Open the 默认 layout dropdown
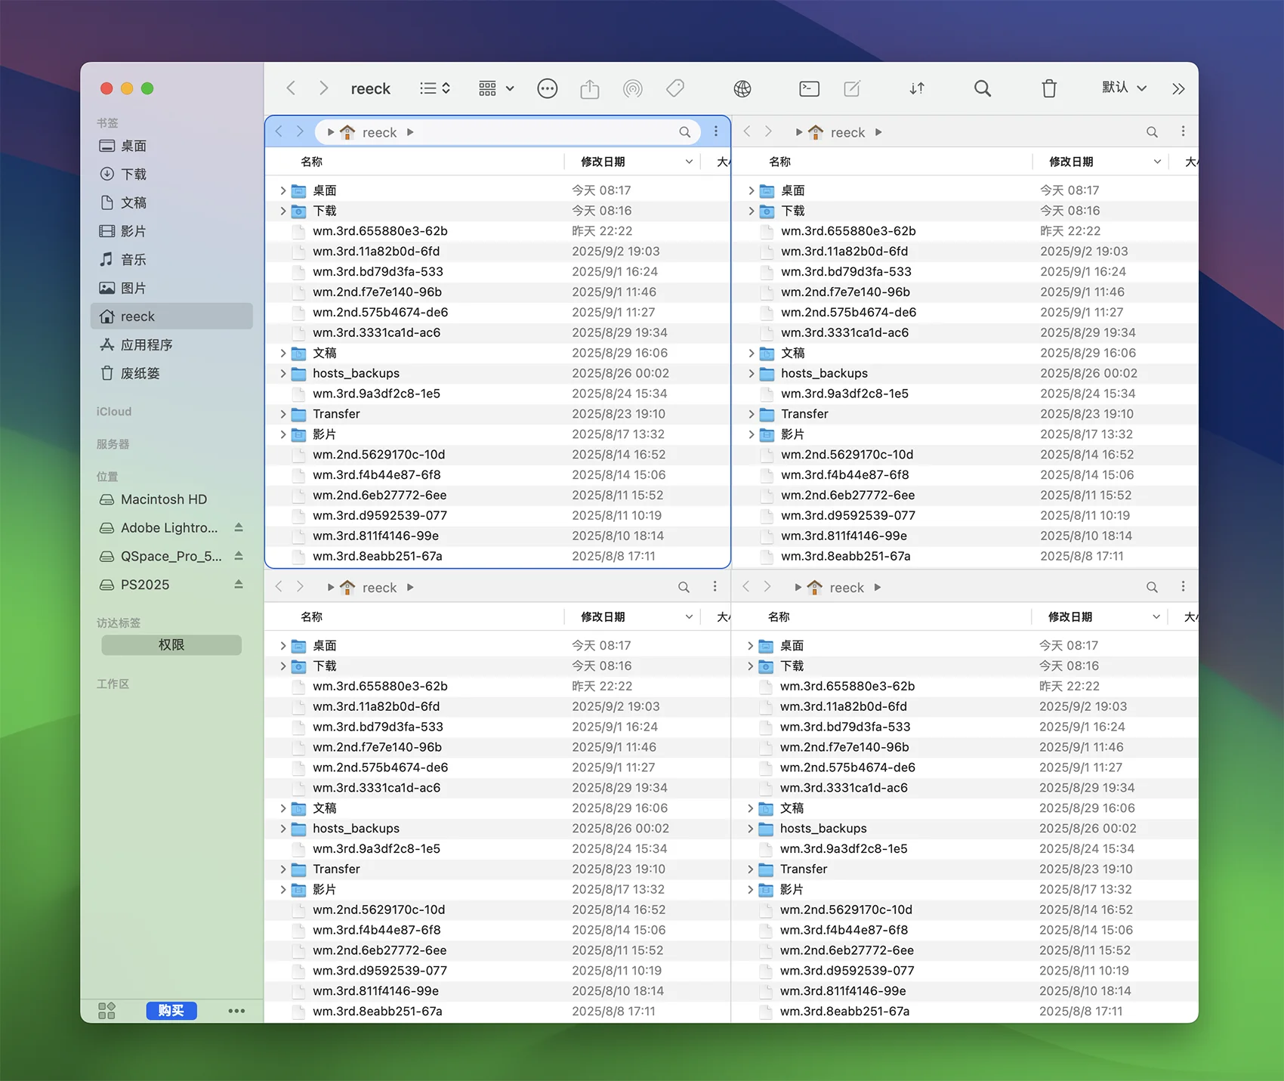 pyautogui.click(x=1124, y=88)
